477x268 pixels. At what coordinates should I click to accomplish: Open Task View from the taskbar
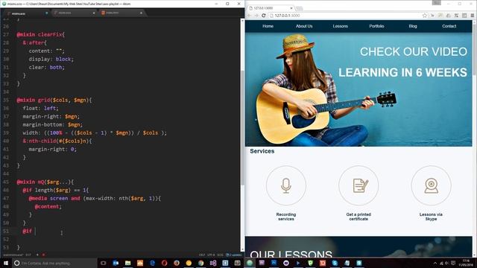(104, 263)
